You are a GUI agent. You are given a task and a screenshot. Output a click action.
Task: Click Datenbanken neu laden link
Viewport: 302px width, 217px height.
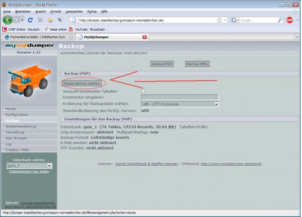pyautogui.click(x=29, y=172)
